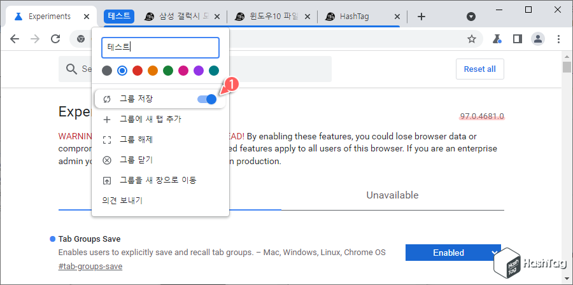Select the orange group color

153,71
